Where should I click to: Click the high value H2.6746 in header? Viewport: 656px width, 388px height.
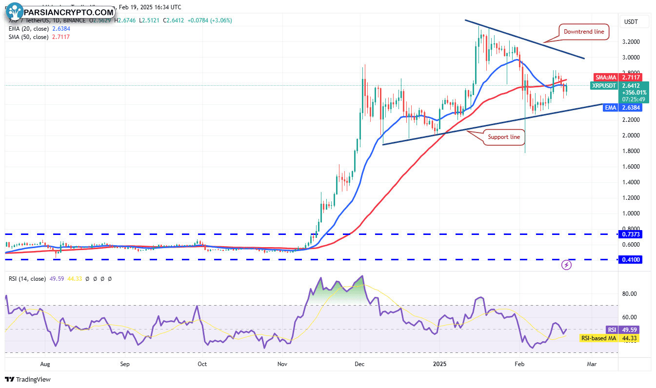click(125, 20)
